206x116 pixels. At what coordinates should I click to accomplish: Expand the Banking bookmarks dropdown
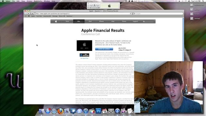point(70,16)
